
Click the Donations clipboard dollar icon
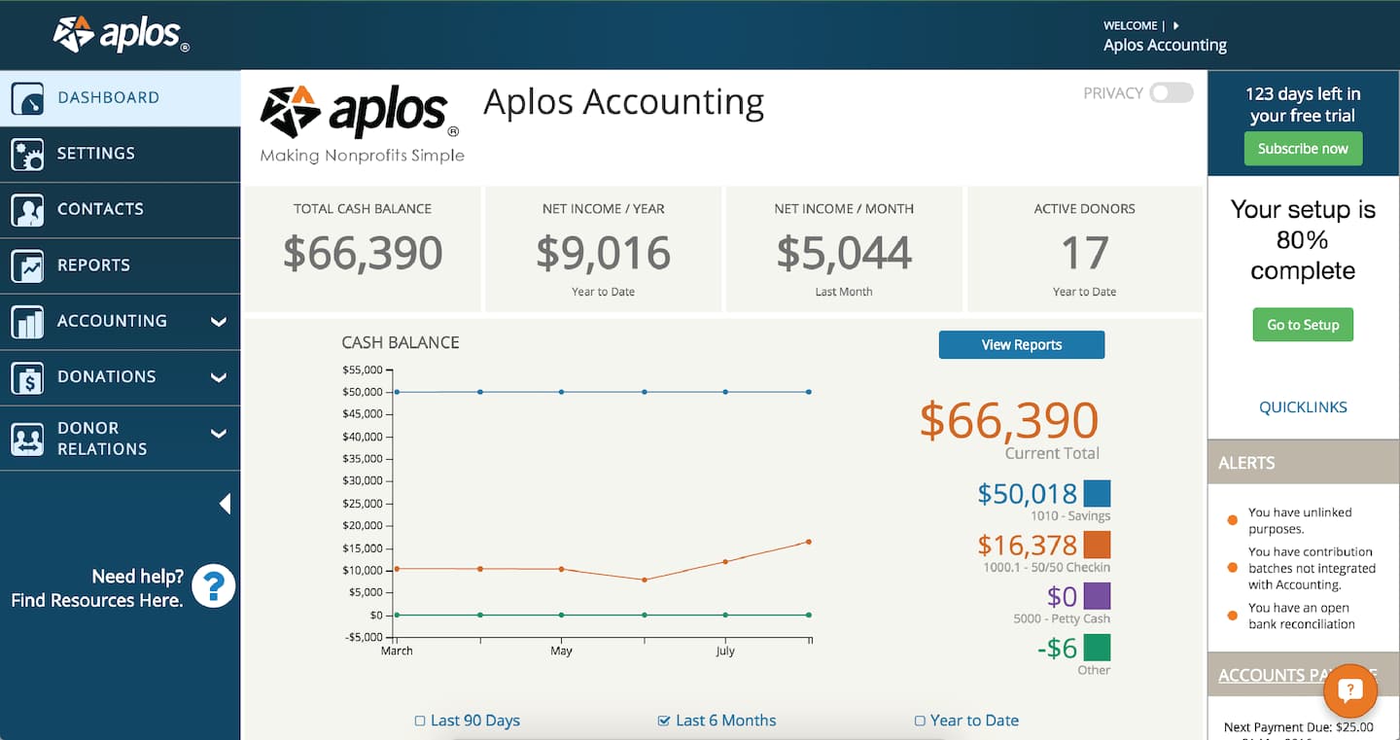coord(27,378)
